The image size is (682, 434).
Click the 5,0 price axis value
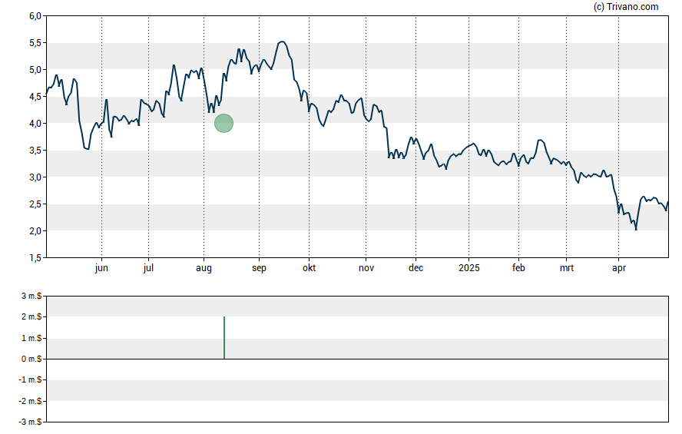[35, 70]
